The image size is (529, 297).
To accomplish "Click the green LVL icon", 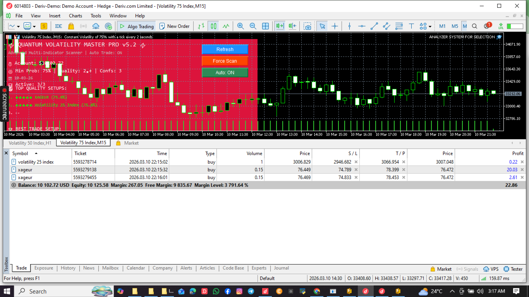I will click(501, 26).
